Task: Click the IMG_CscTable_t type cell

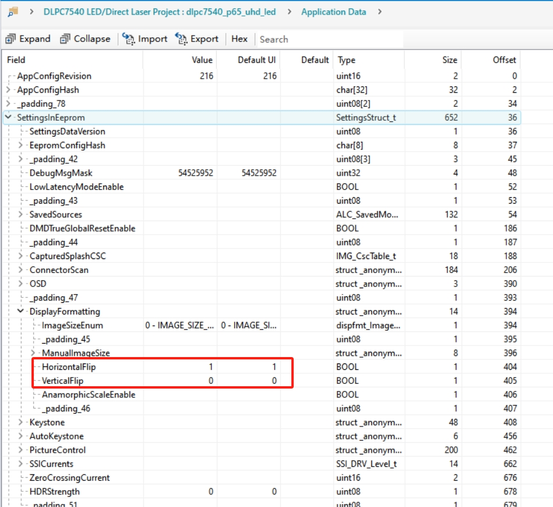Action: (366, 256)
